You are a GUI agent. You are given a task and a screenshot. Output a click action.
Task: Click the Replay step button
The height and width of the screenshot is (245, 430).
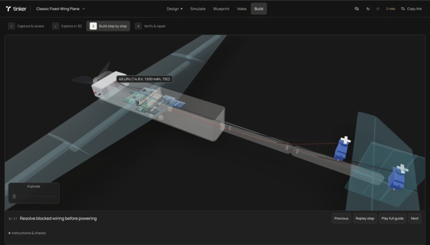[365, 218]
